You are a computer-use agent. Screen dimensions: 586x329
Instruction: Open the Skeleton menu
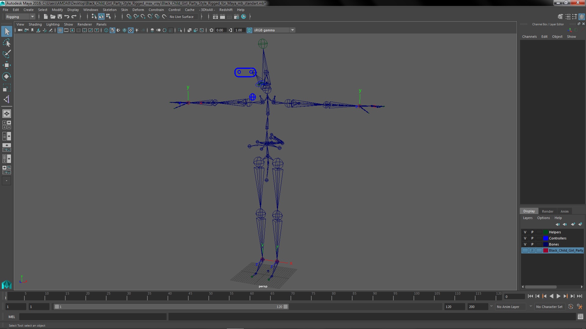[109, 10]
